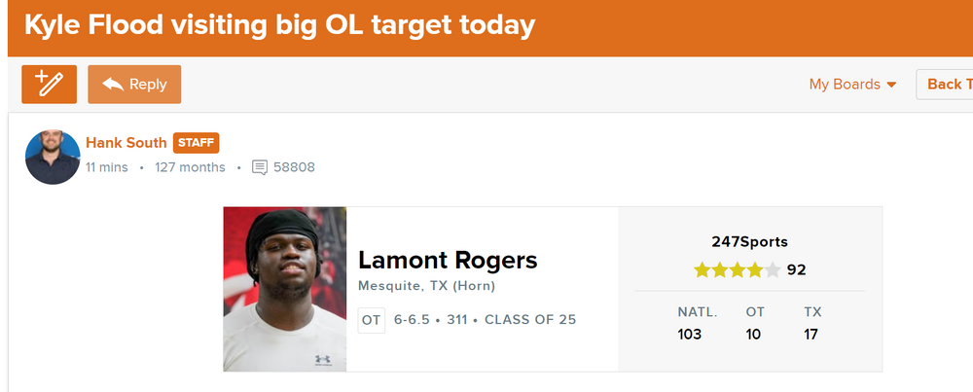The width and height of the screenshot is (973, 392).
Task: Open the Lamont Rogers name link
Action: [448, 260]
